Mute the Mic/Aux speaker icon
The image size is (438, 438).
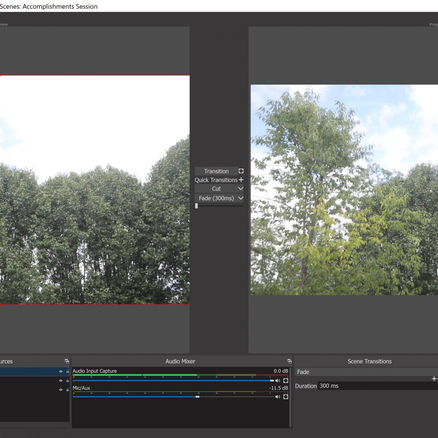point(277,397)
